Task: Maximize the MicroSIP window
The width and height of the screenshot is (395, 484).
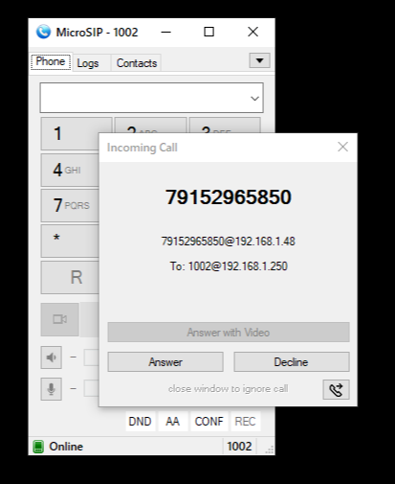Action: click(x=208, y=32)
